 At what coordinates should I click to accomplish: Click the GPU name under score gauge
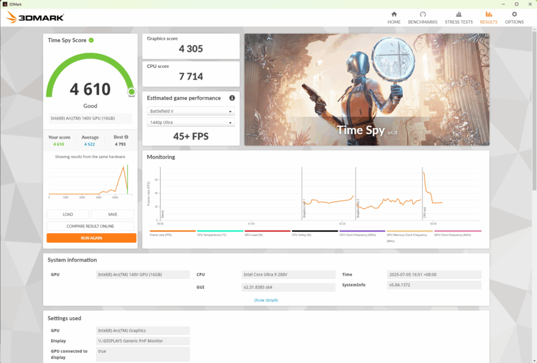tap(90, 119)
